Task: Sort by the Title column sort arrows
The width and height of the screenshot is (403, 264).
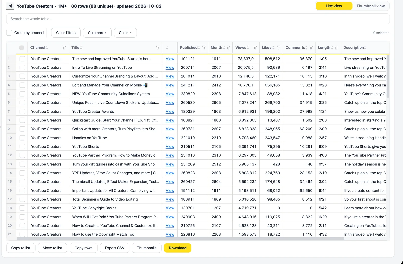Action: pyautogui.click(x=81, y=48)
